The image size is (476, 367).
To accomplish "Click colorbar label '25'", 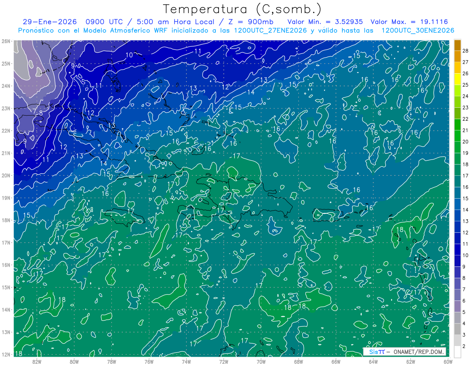I will 465,85.
